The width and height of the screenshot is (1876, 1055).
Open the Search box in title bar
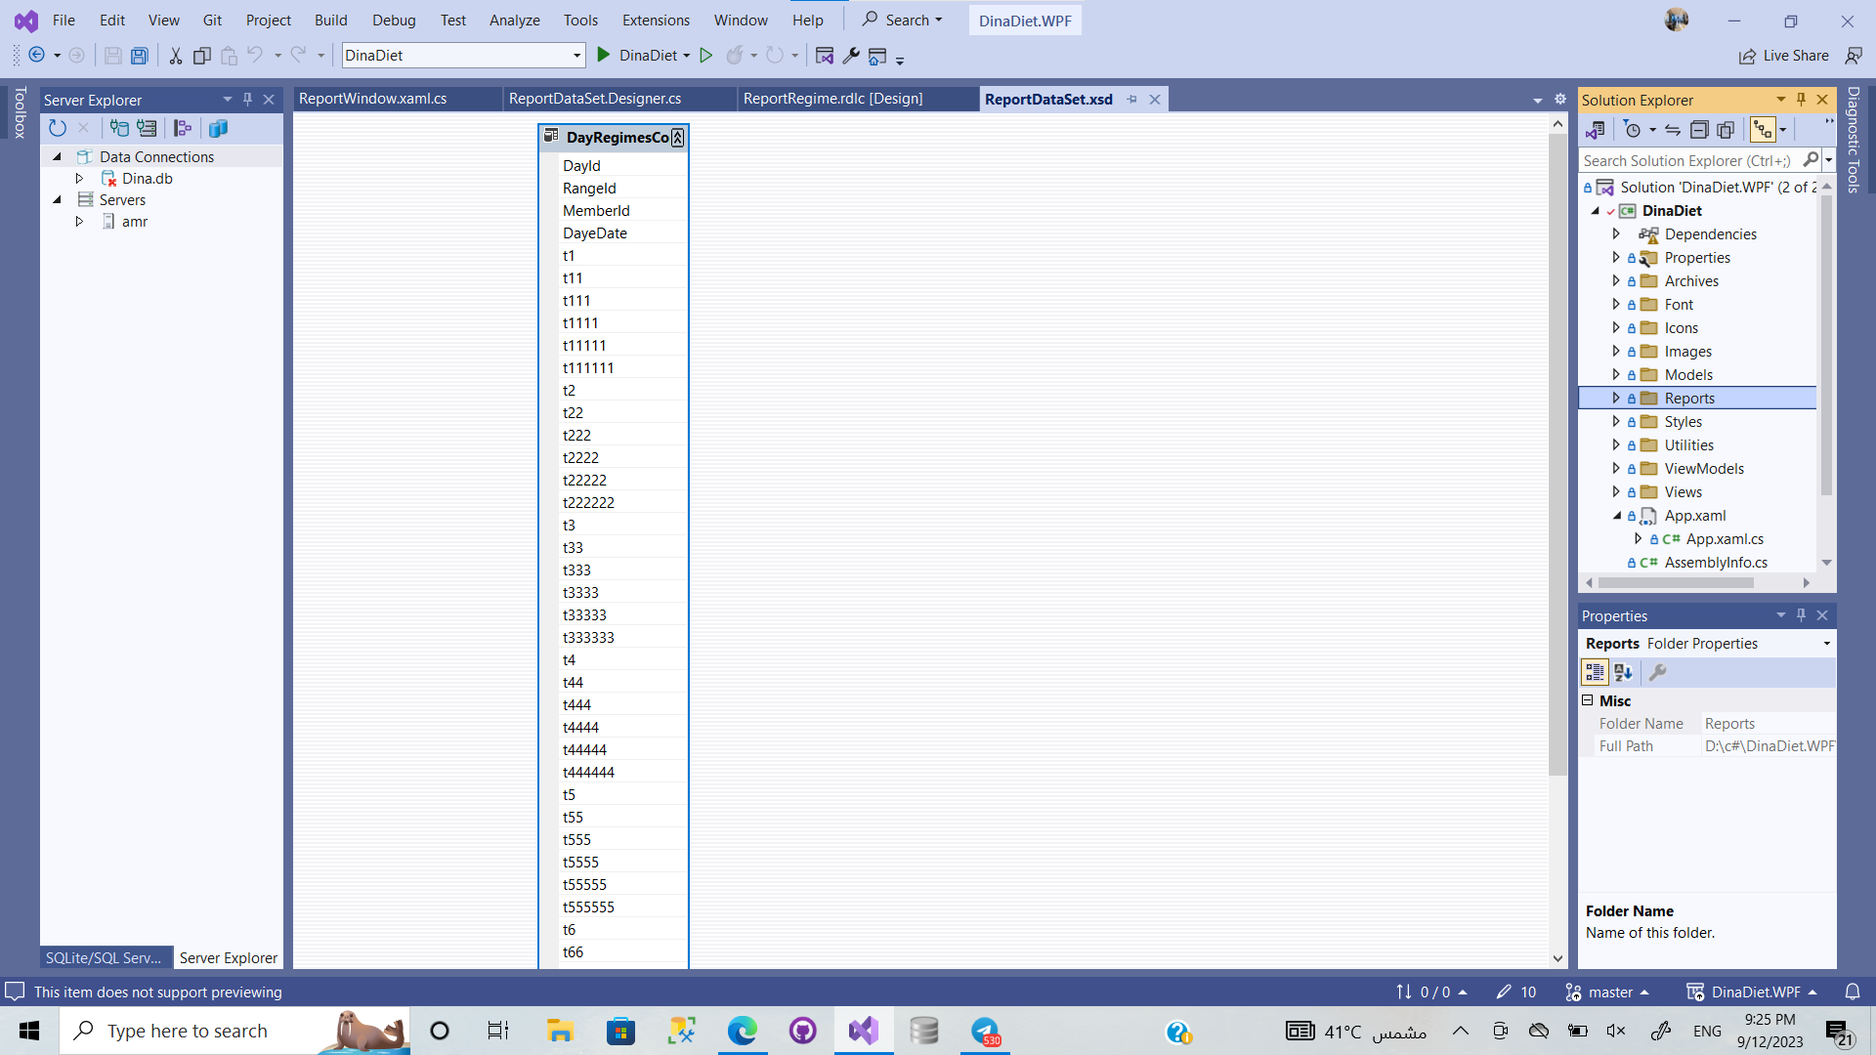tap(902, 21)
